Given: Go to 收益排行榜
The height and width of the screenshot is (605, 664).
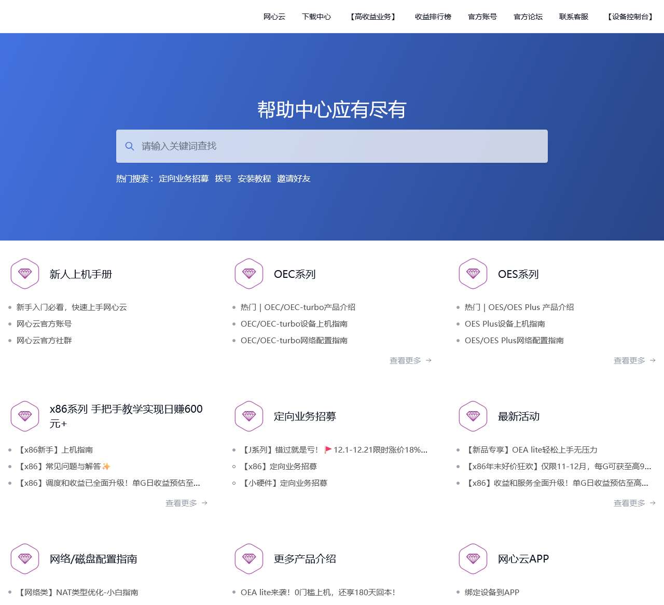Looking at the screenshot, I should tap(433, 17).
